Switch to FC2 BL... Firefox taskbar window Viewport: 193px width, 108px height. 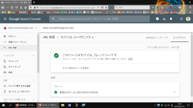25,105
